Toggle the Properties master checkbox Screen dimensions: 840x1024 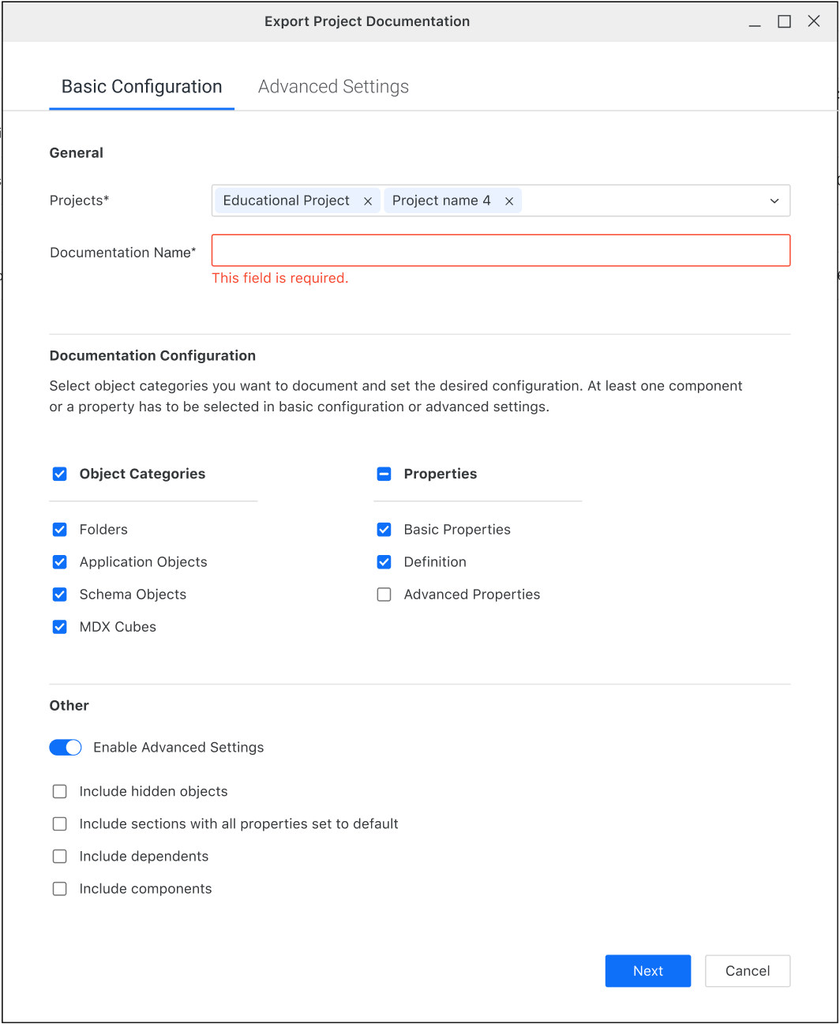pyautogui.click(x=384, y=474)
